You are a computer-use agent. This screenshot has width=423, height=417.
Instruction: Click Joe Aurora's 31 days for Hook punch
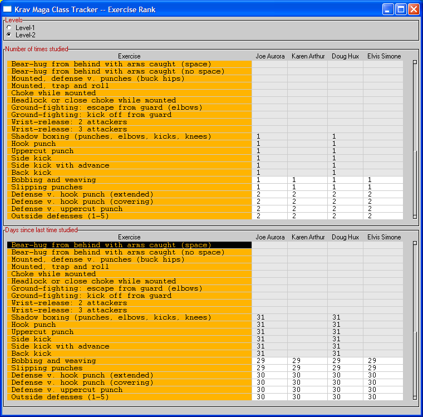click(270, 325)
